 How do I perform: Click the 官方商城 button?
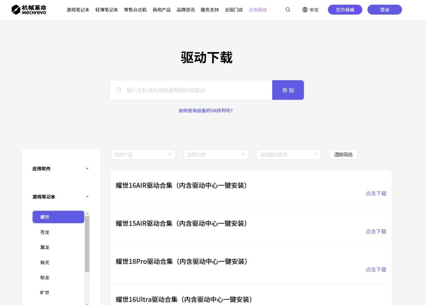[x=345, y=10]
